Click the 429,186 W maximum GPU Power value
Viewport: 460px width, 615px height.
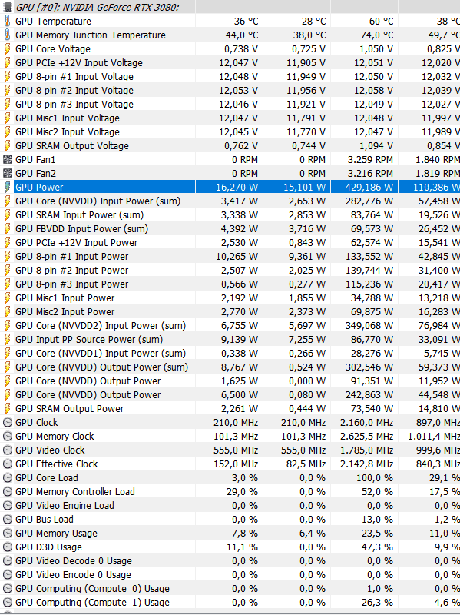coord(369,187)
